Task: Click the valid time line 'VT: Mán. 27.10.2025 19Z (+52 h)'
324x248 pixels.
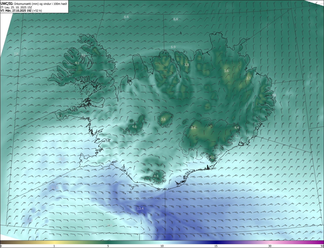Action: coord(21,11)
